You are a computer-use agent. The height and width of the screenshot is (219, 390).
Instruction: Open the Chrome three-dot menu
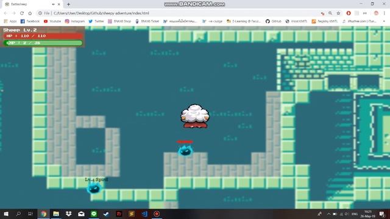[x=384, y=13]
